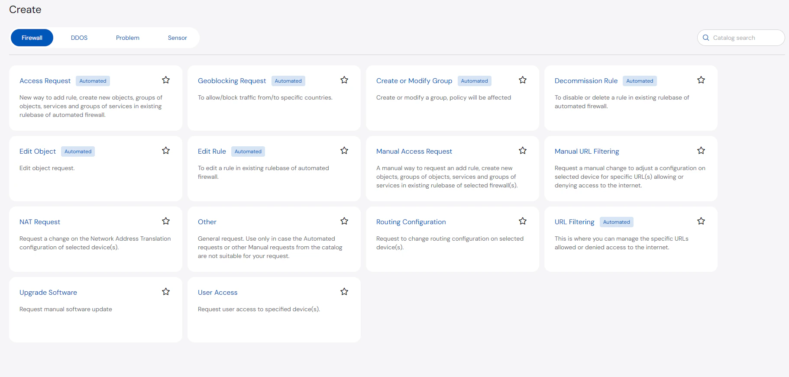Viewport: 789px width, 377px height.
Task: Select the Firewall tab
Action: click(x=32, y=38)
